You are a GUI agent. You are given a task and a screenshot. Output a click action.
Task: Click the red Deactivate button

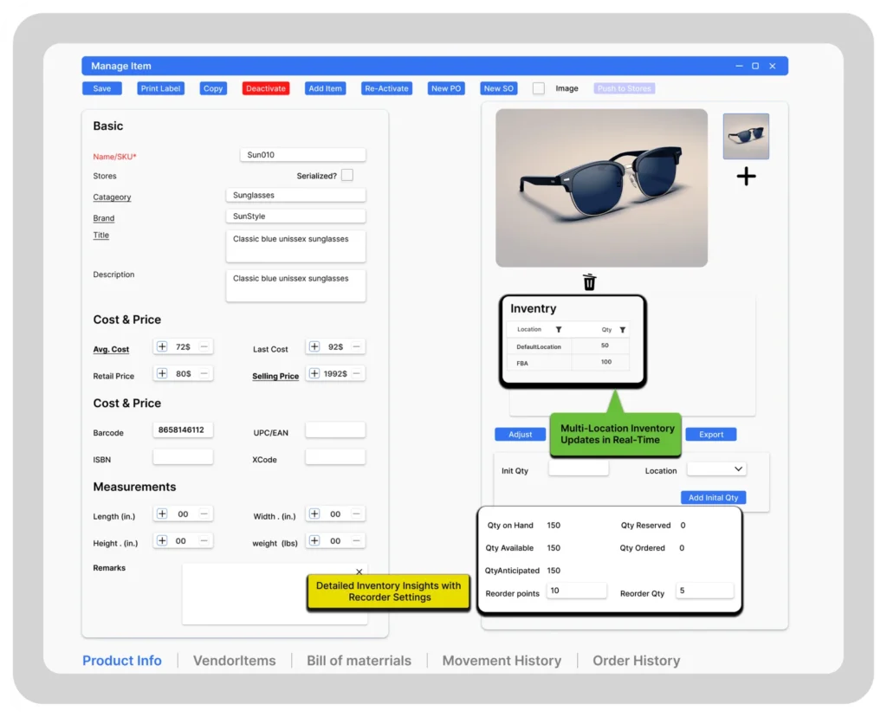coord(266,88)
